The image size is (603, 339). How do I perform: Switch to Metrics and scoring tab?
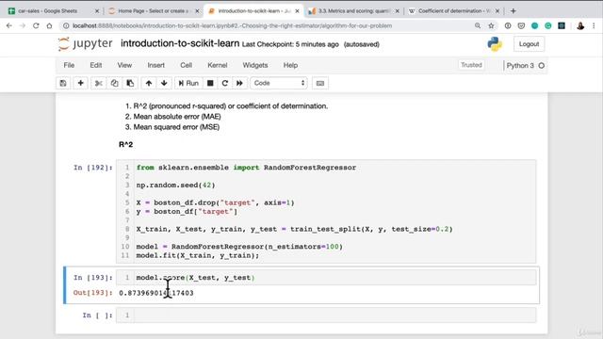tap(353, 11)
